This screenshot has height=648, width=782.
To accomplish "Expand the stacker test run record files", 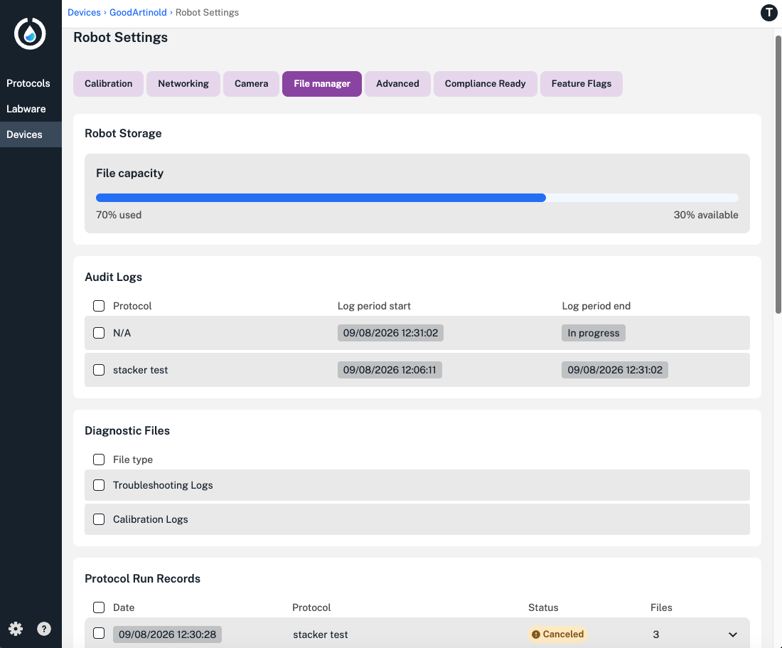I will (732, 634).
